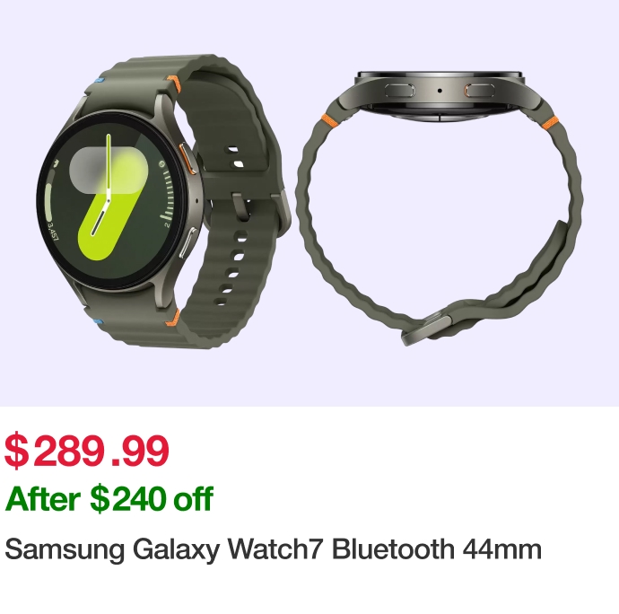
Task: Select the green After $240 off text
Action: click(x=109, y=498)
